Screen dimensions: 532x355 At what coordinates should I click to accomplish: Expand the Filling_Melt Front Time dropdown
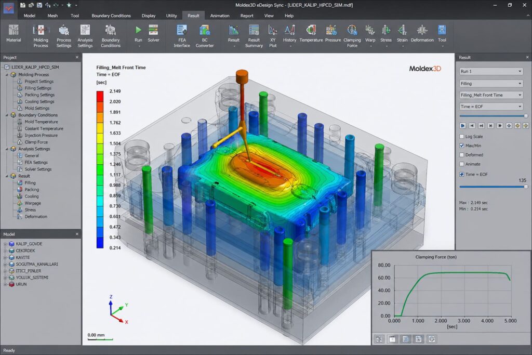tap(491, 95)
